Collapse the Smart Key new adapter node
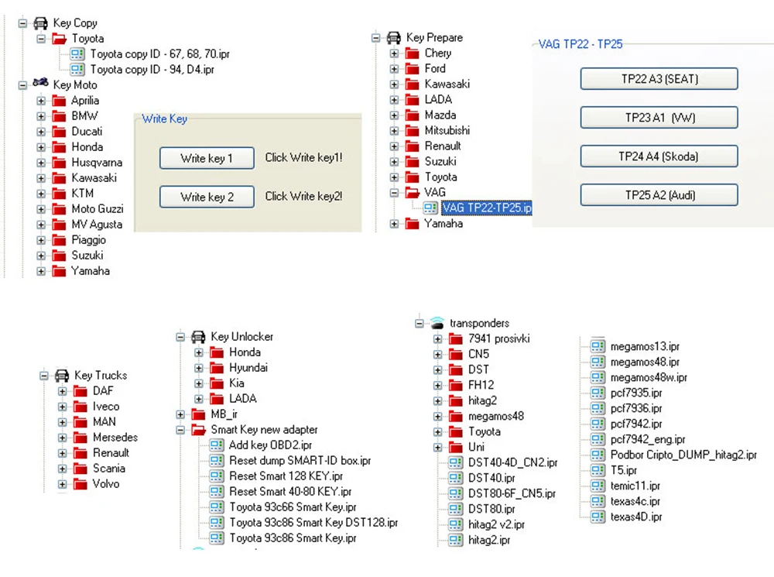Screen dimensions: 774x577 (x=180, y=430)
